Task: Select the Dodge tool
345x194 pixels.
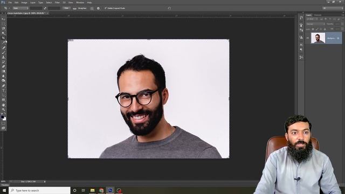Action: click(x=3, y=81)
